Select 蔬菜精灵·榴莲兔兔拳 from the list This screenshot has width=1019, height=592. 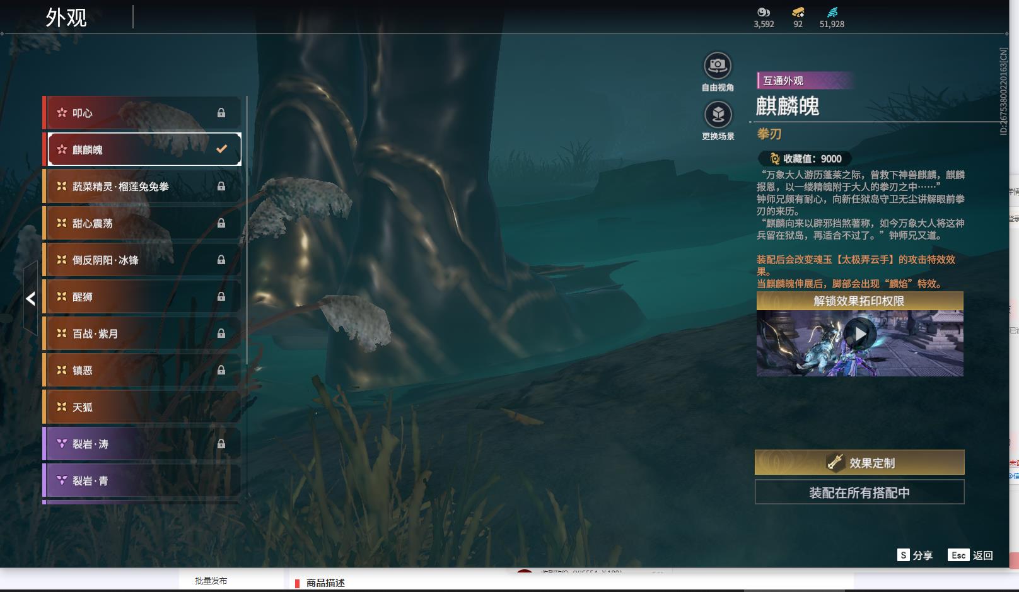(142, 187)
